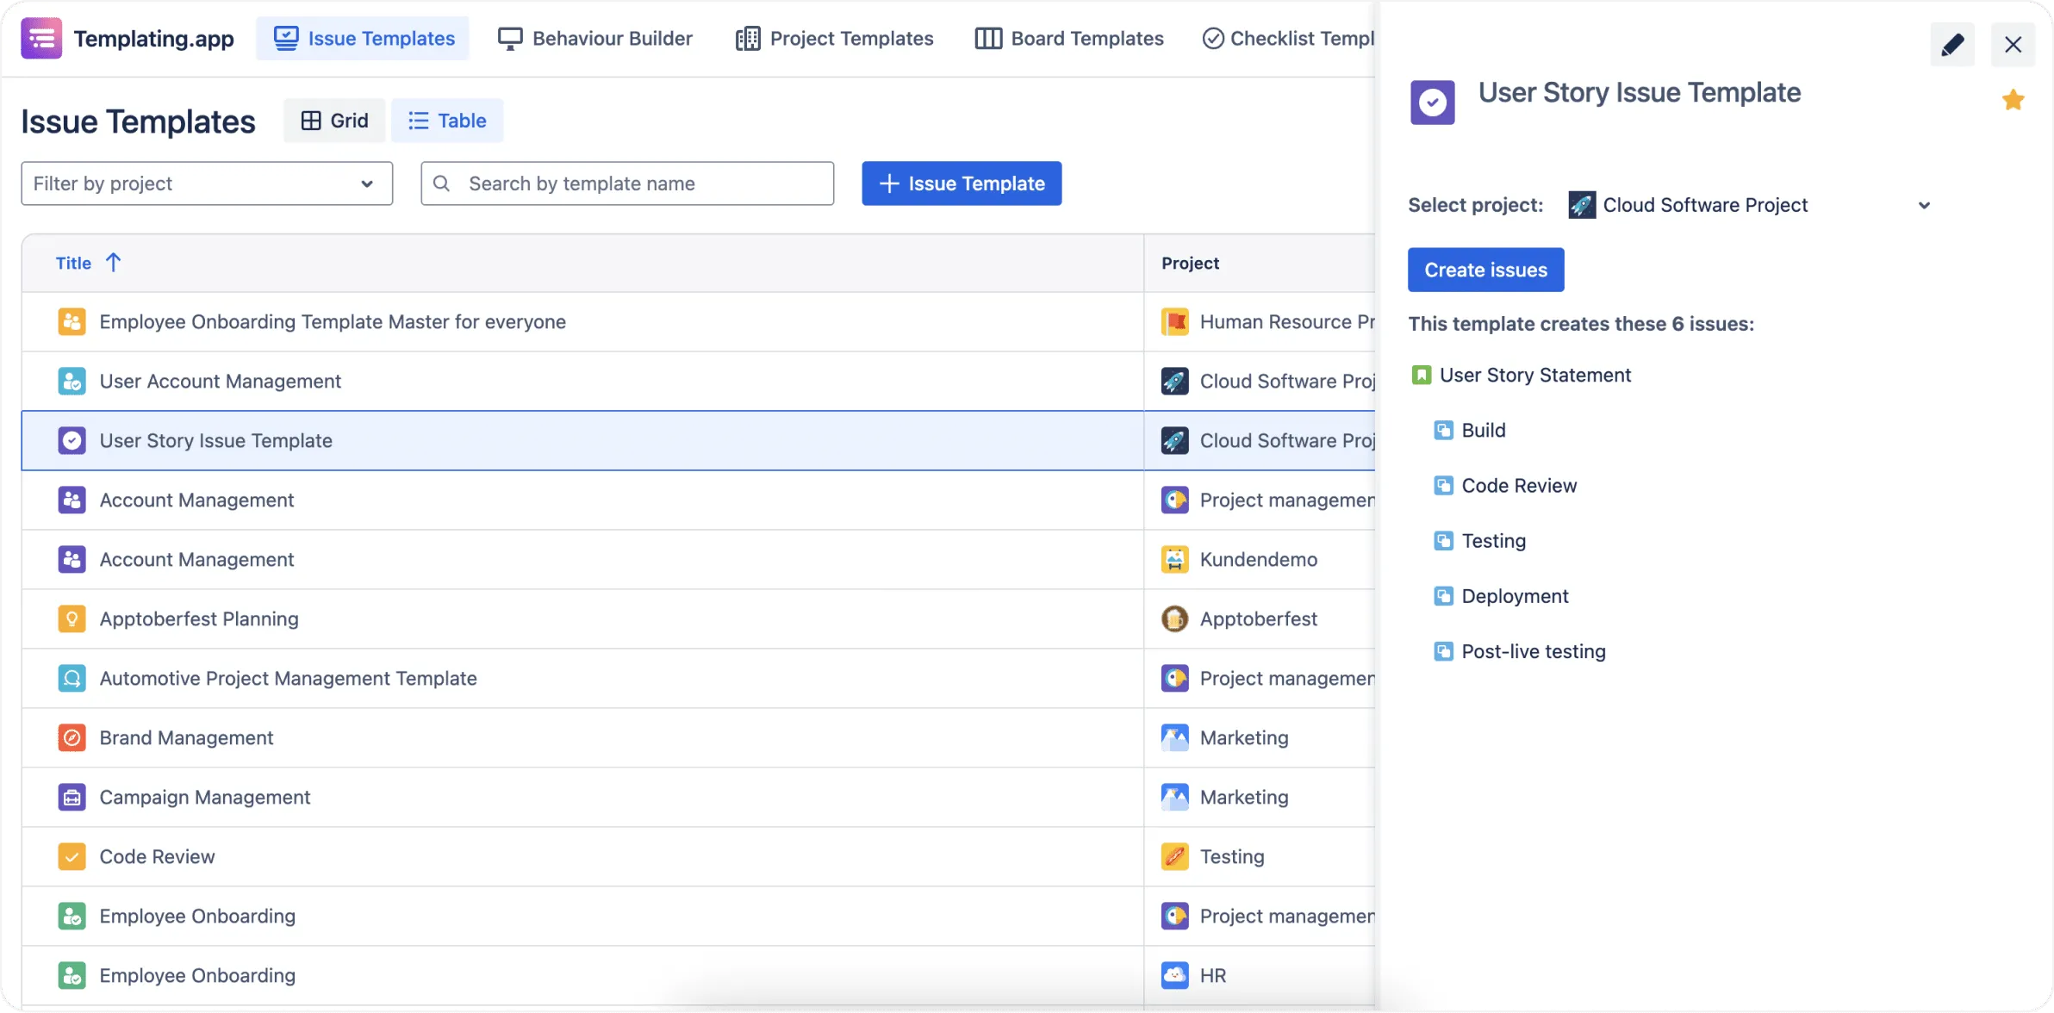Click the Deployment subtask
2054x1013 pixels.
point(1514,595)
